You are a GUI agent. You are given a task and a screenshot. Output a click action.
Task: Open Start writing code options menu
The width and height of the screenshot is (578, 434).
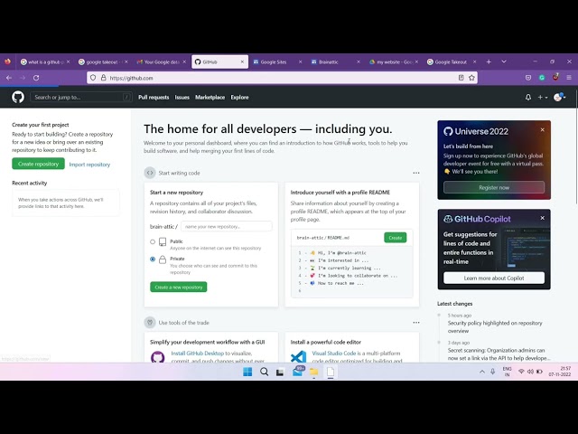(416, 173)
